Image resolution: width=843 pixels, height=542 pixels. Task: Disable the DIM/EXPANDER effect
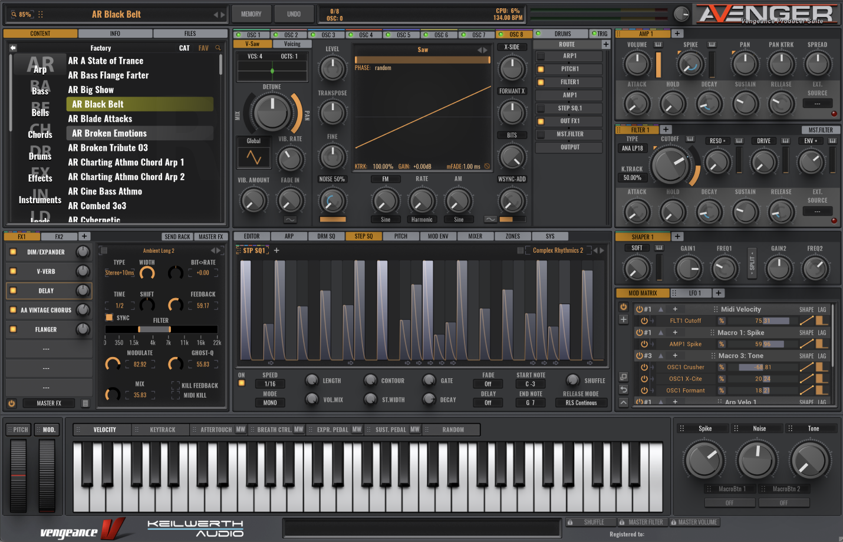(13, 252)
